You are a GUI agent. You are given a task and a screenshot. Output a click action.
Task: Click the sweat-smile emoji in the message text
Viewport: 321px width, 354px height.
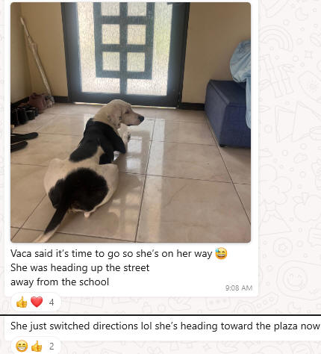pos(221,254)
